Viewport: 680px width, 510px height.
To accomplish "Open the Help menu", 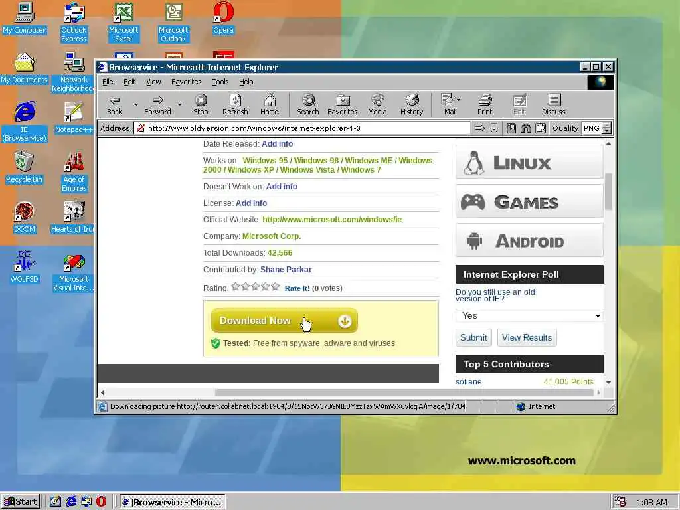I will click(x=246, y=82).
